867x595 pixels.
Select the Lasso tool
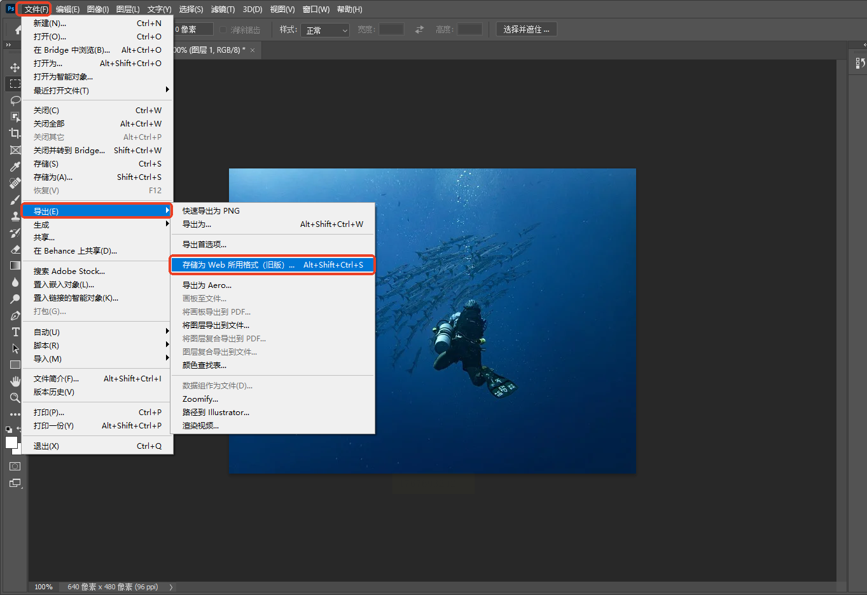(15, 100)
